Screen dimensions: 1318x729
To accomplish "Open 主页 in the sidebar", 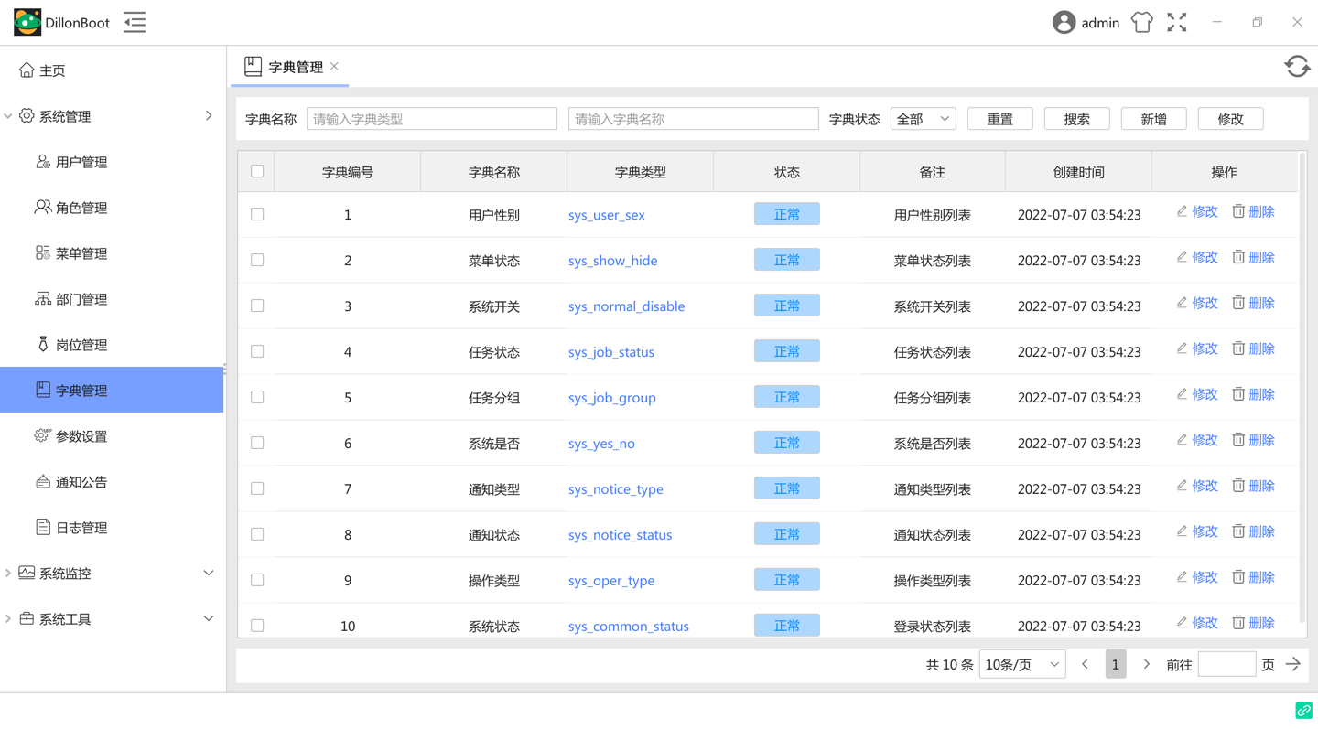I will pos(112,70).
